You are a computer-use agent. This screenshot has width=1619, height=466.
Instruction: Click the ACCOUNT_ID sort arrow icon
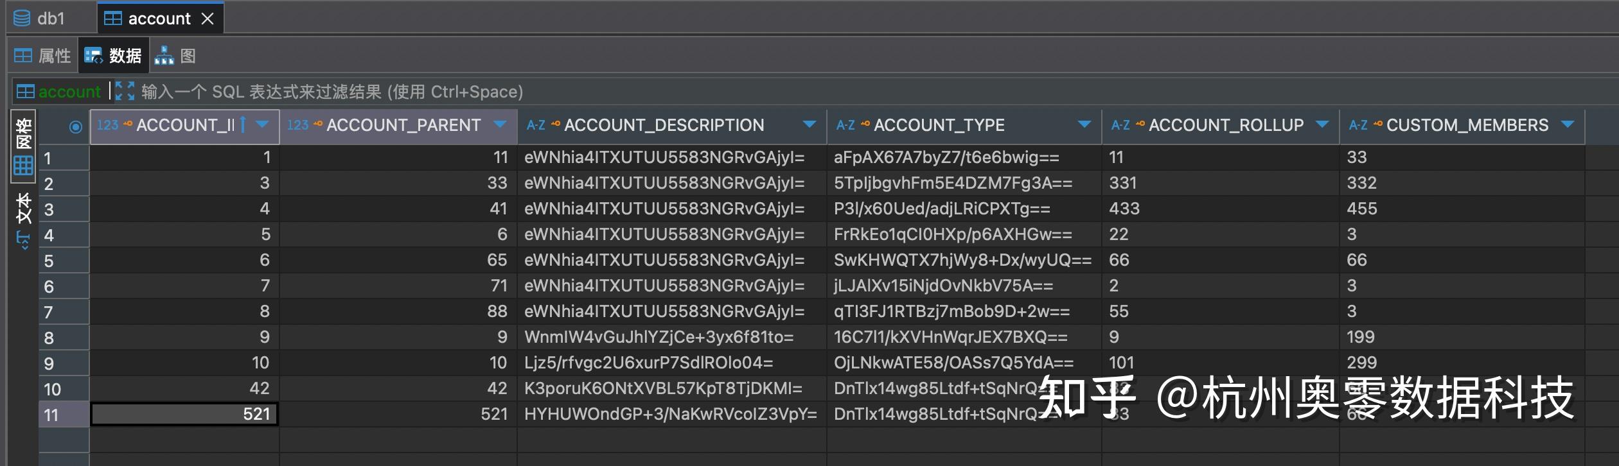point(243,125)
